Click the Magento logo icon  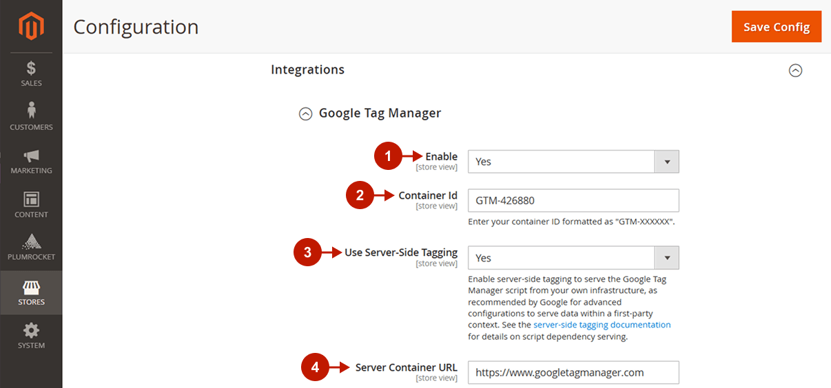tap(31, 26)
